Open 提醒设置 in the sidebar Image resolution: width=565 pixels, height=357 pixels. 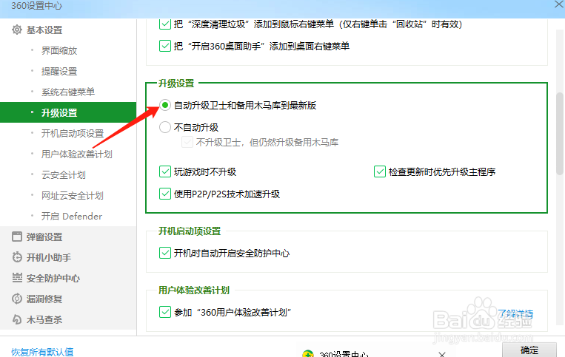pos(59,71)
